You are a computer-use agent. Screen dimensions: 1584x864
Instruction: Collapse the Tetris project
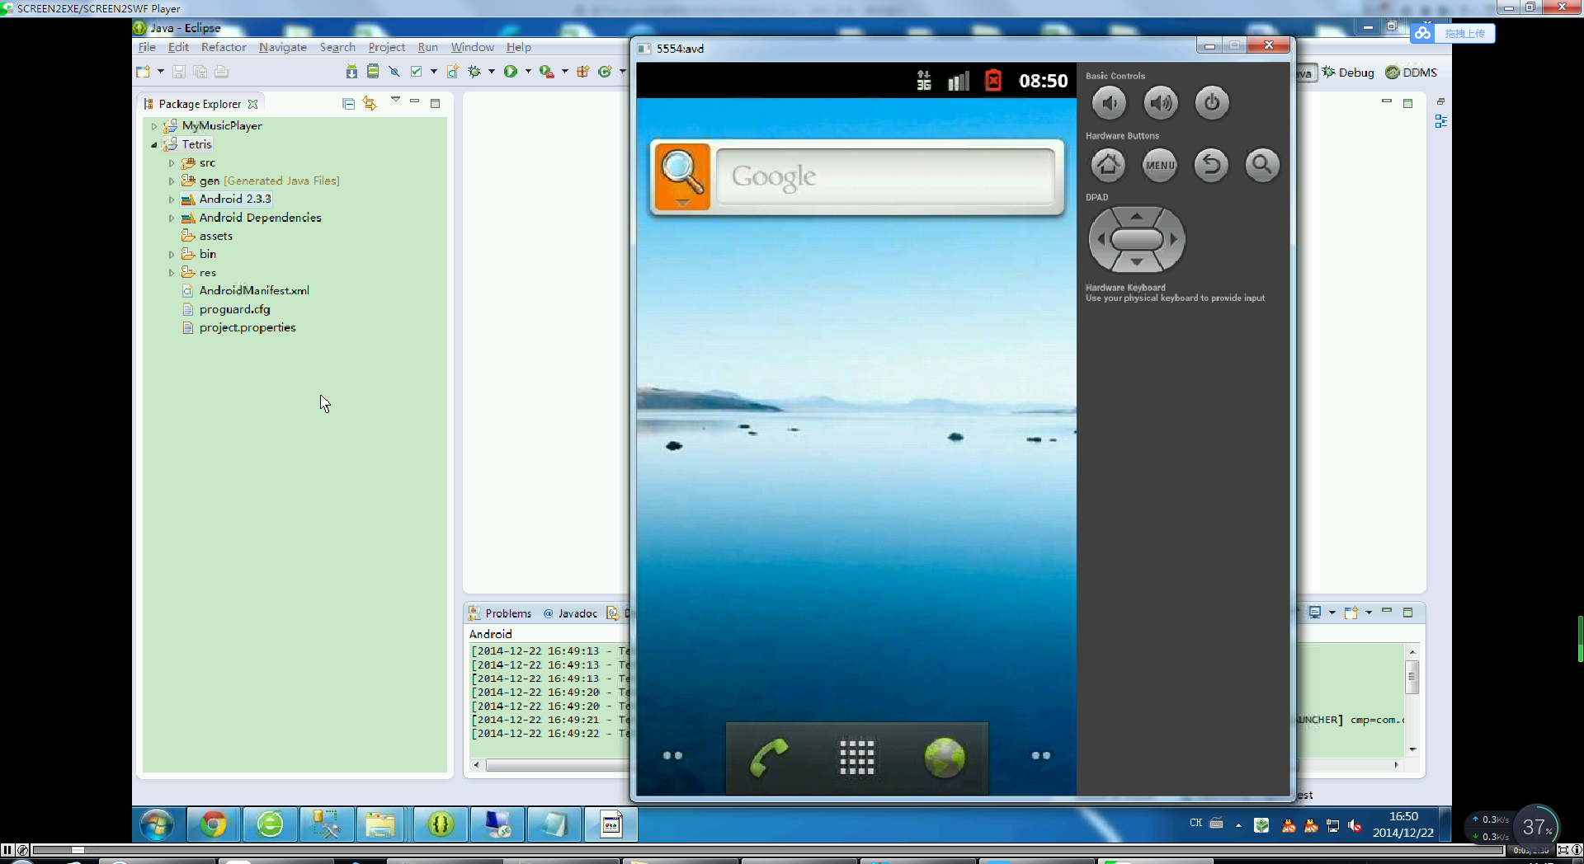pyautogui.click(x=154, y=144)
